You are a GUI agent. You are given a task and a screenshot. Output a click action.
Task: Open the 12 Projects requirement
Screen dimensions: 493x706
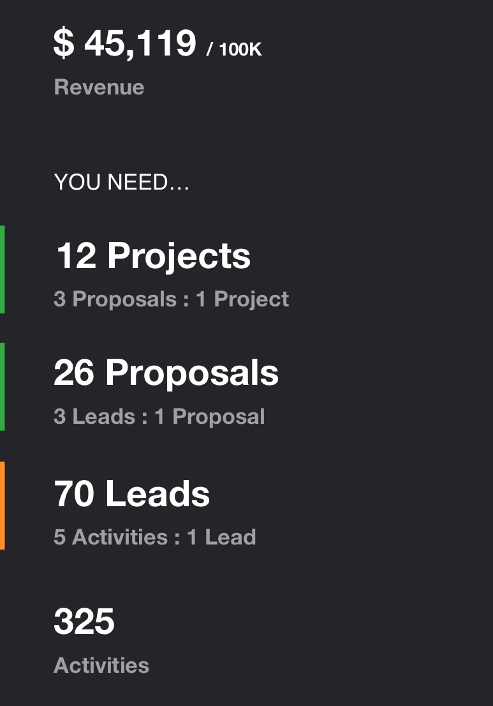point(153,256)
